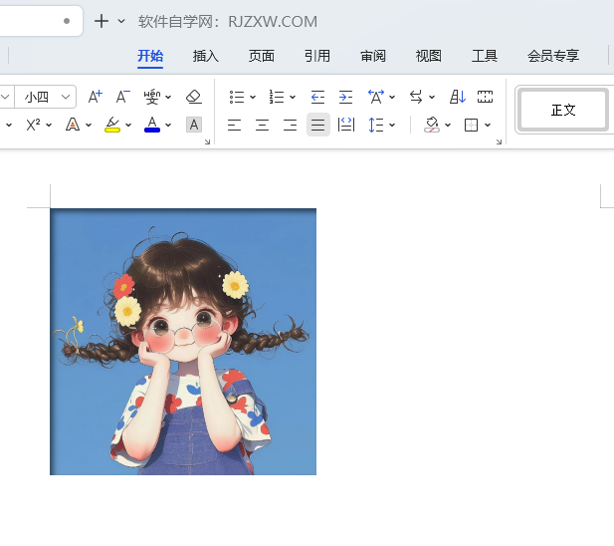Click the show/hide marks dotted box icon
This screenshot has height=546, width=614.
click(x=485, y=97)
